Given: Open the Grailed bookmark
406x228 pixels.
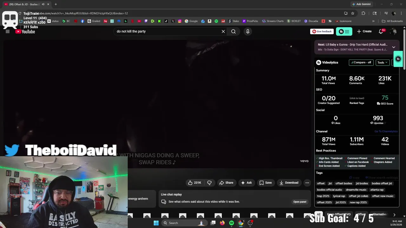Looking at the screenshot, I should pyautogui.click(x=94, y=21).
